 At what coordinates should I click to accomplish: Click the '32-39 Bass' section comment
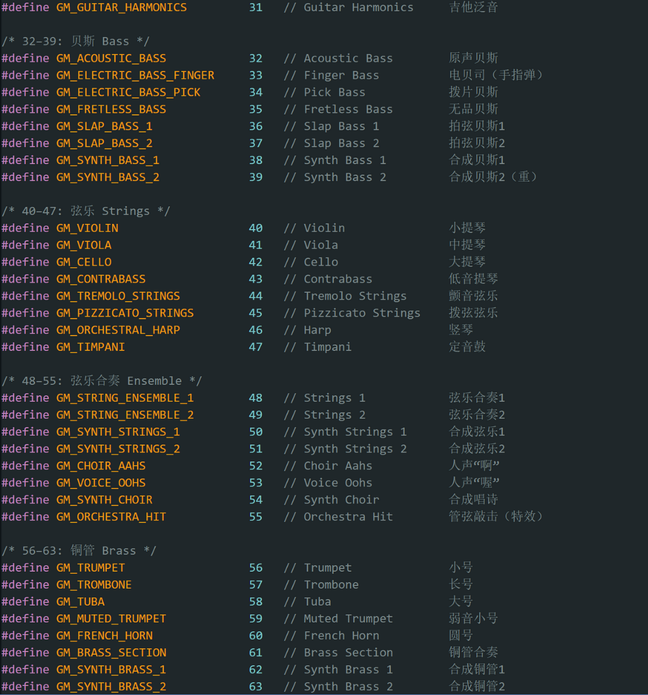coord(76,41)
